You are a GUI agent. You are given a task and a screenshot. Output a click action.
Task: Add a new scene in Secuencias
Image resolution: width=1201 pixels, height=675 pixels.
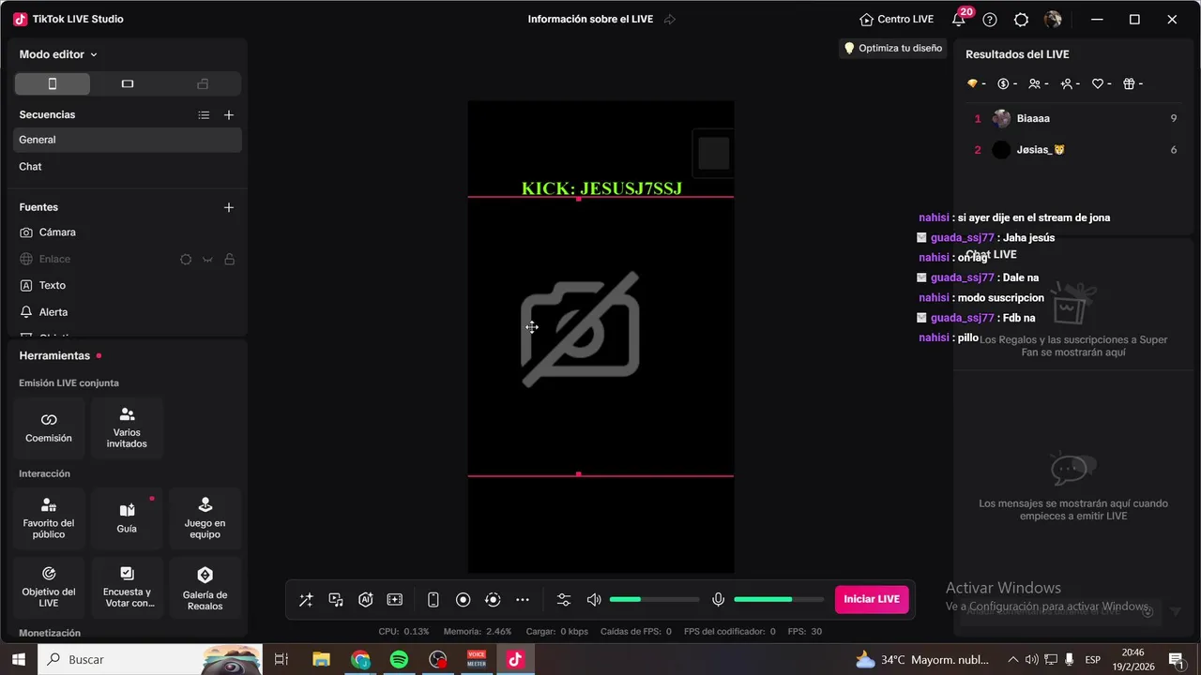click(229, 115)
